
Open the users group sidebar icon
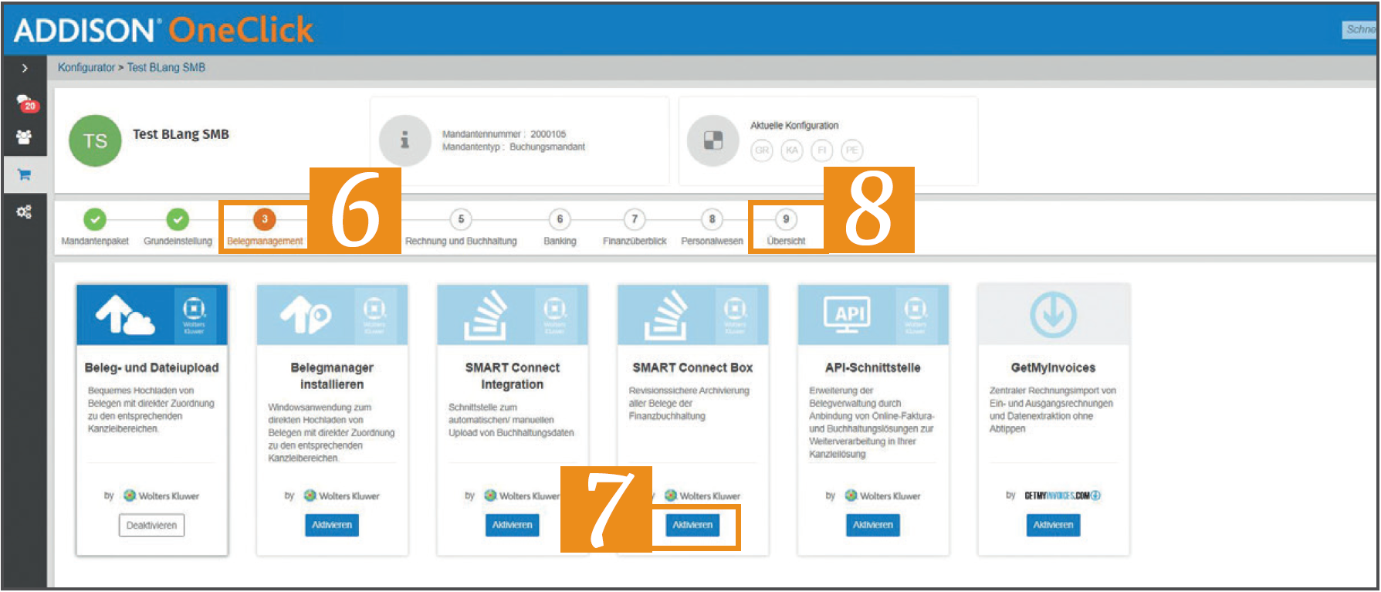point(24,137)
